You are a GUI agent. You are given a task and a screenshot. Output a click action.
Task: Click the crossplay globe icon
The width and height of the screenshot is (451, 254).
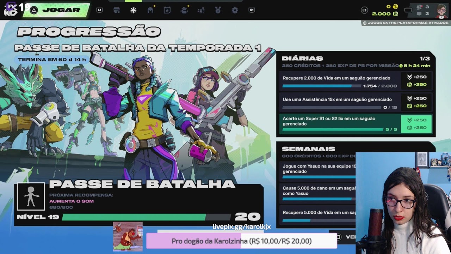coord(365,23)
